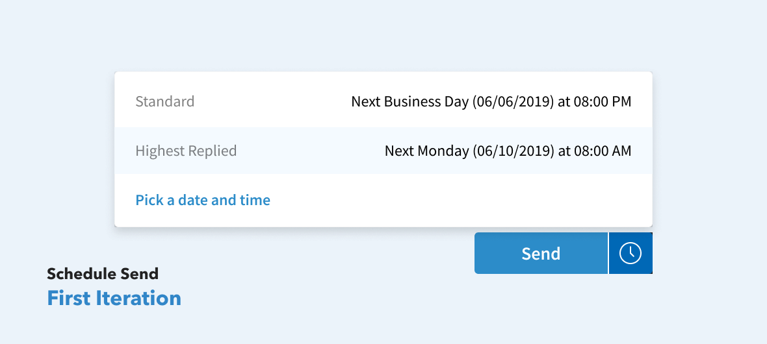
Task: Open the Pick a date and time link
Action: (203, 200)
